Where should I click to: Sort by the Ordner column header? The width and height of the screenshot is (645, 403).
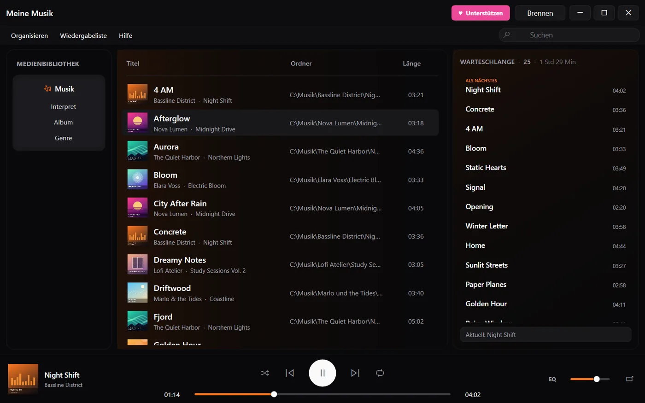coord(301,64)
